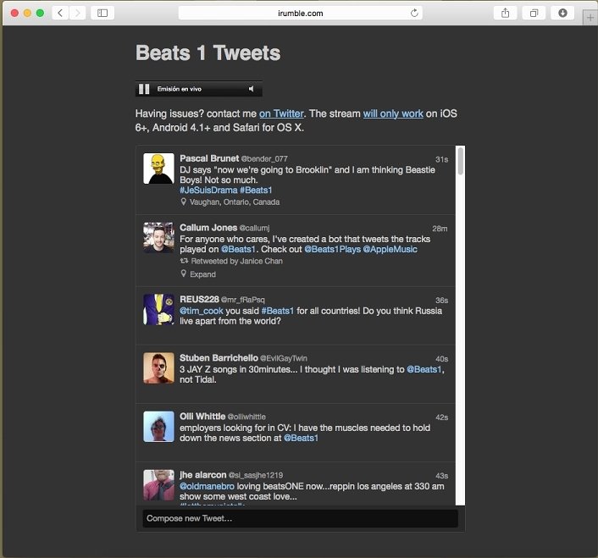Click 'Retweeted by Janice Chan' text

tap(237, 261)
